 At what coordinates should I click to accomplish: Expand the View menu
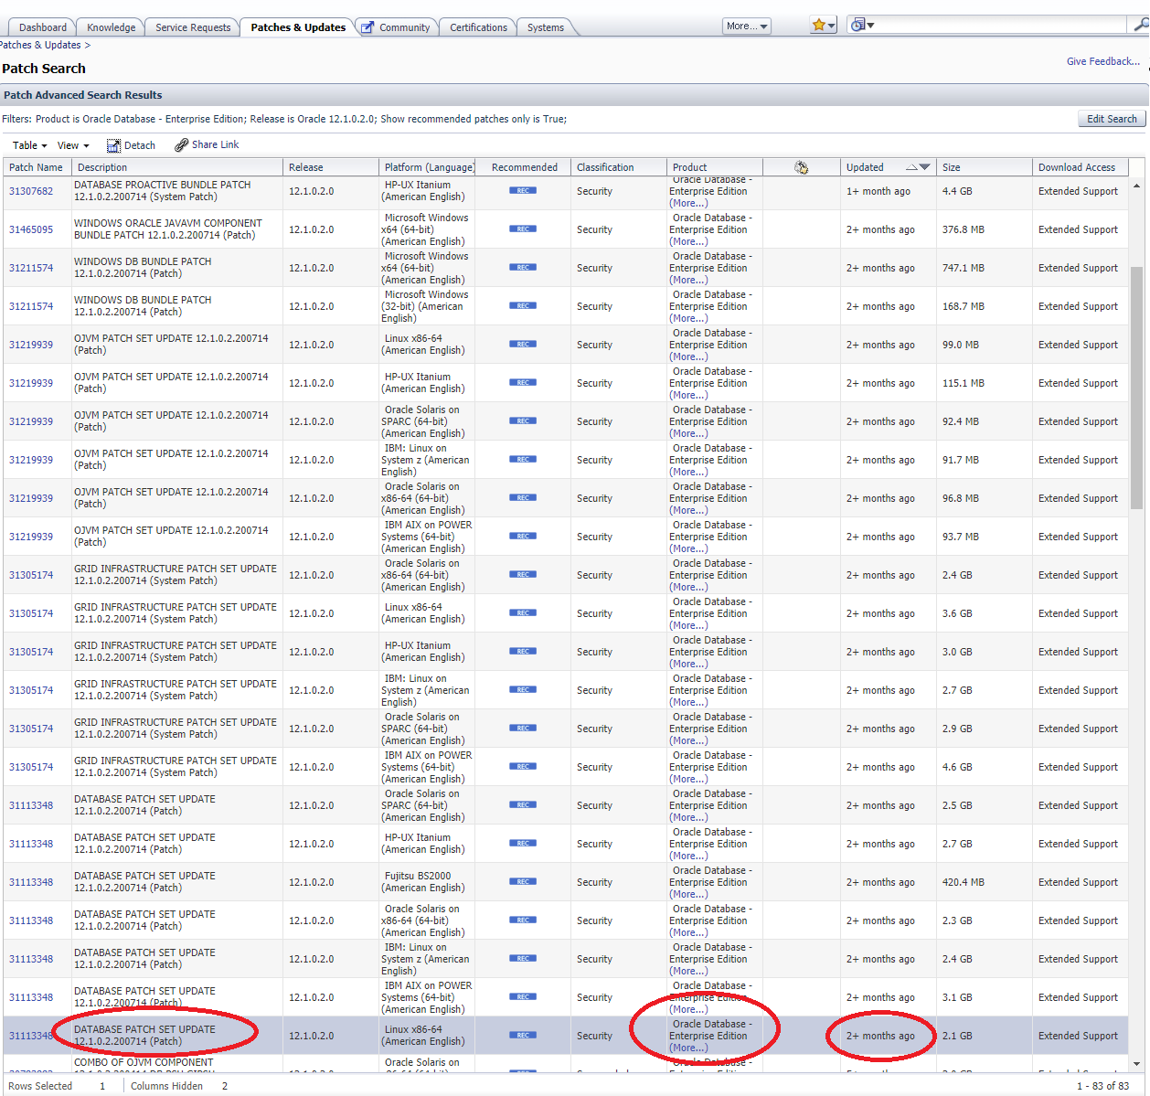(72, 144)
